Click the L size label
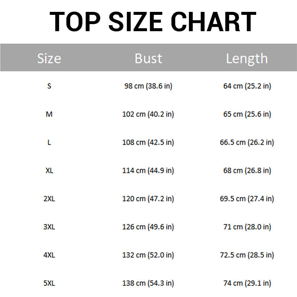The image size is (297, 297). point(49,143)
